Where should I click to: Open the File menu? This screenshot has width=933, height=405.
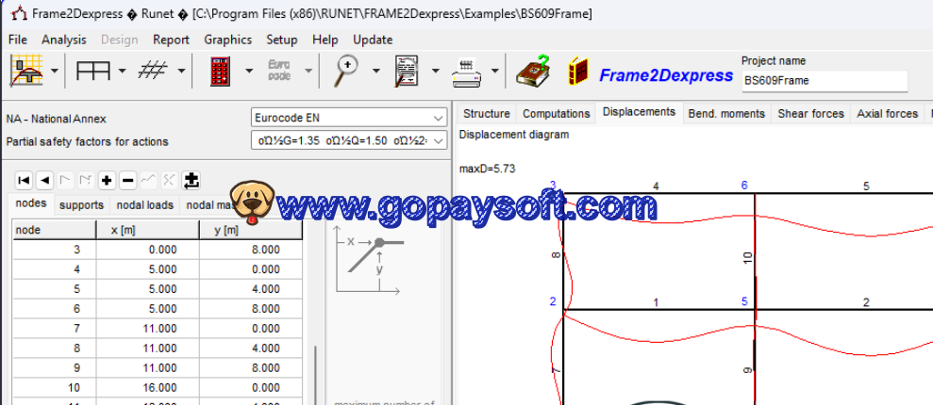18,40
